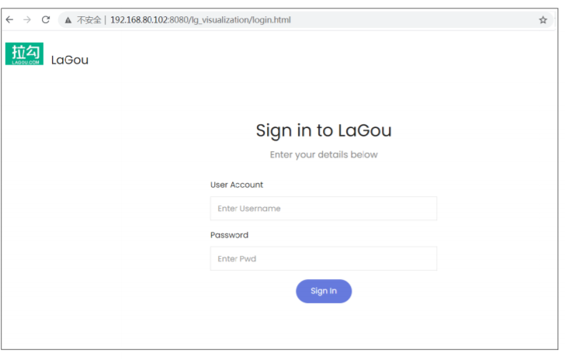Focus the browser address bar URL

[x=200, y=20]
